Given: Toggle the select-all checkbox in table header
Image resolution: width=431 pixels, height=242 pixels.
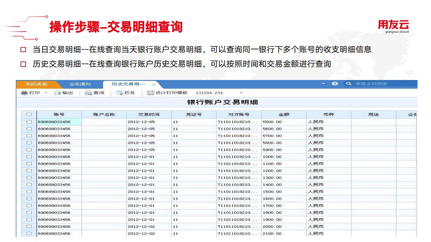Looking at the screenshot, I should pyautogui.click(x=29, y=115).
